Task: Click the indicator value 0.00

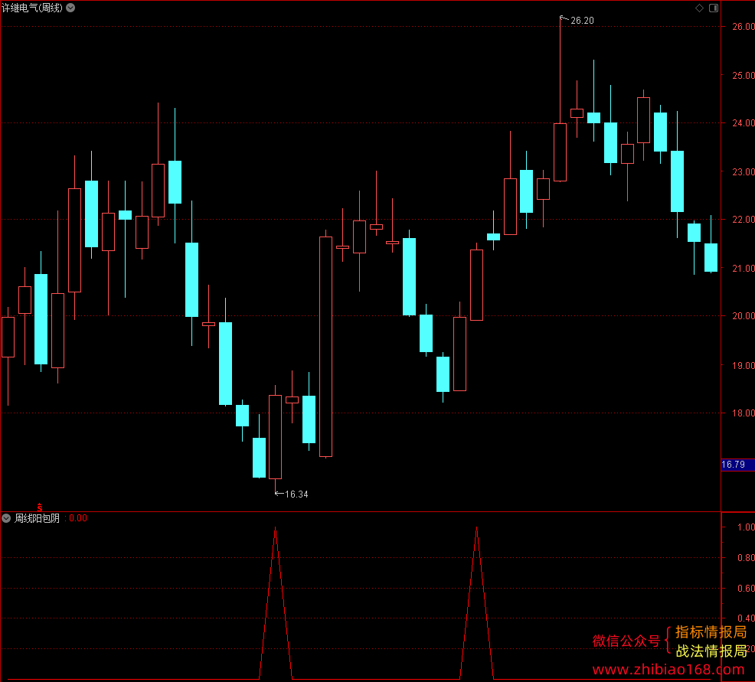Action: (x=78, y=518)
